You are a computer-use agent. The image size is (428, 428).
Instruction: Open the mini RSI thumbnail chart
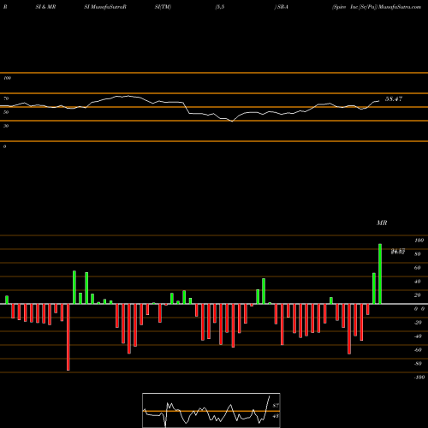pyautogui.click(x=211, y=410)
